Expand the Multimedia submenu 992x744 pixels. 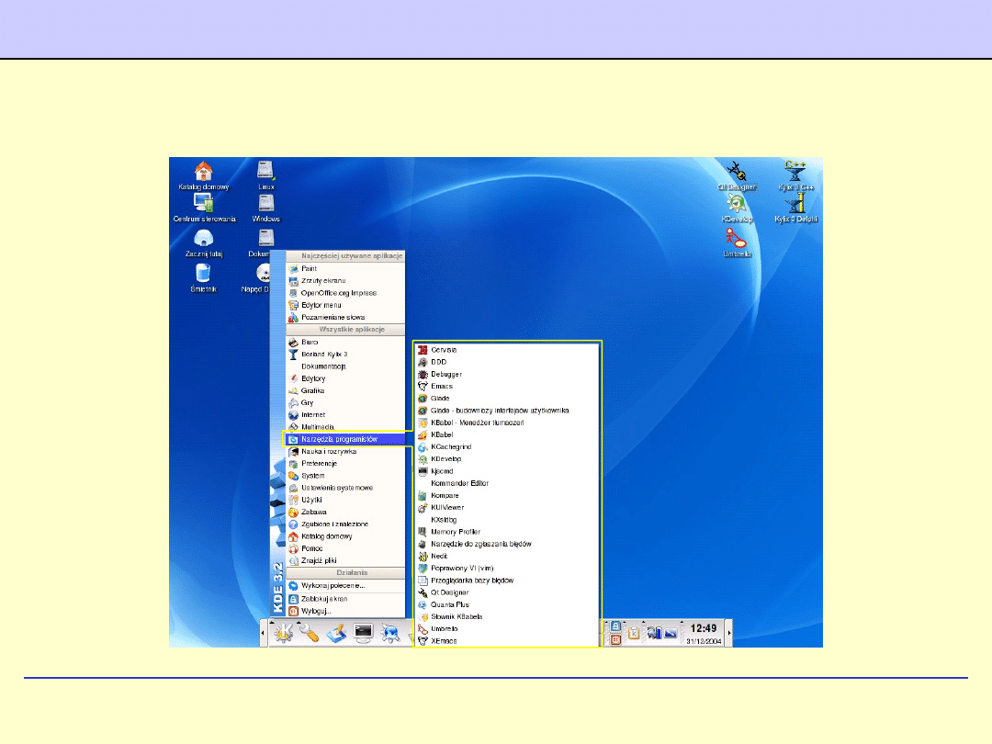coord(318,427)
